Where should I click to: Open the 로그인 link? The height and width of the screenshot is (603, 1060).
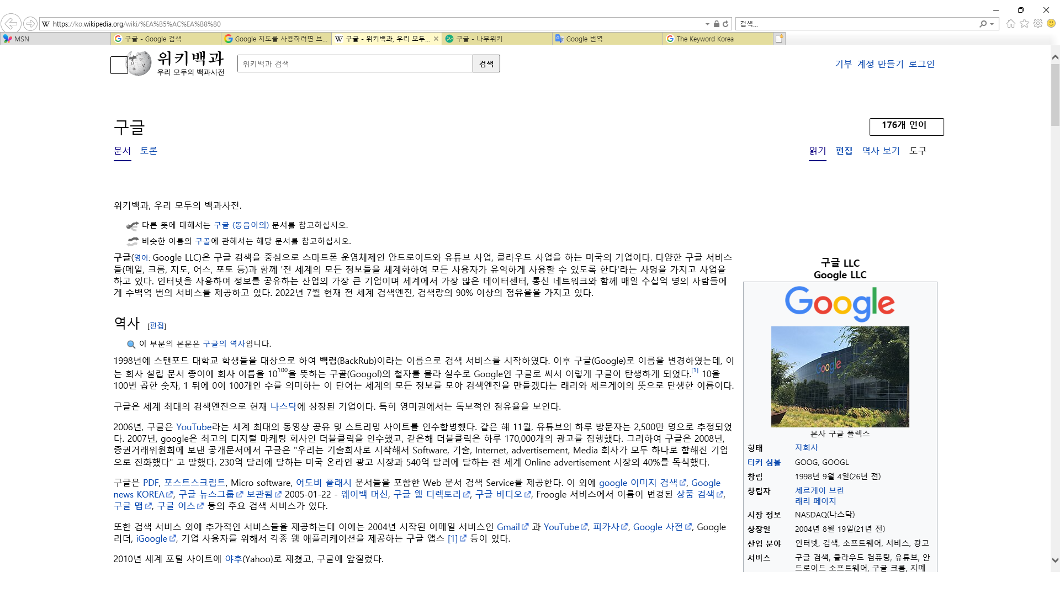point(921,64)
